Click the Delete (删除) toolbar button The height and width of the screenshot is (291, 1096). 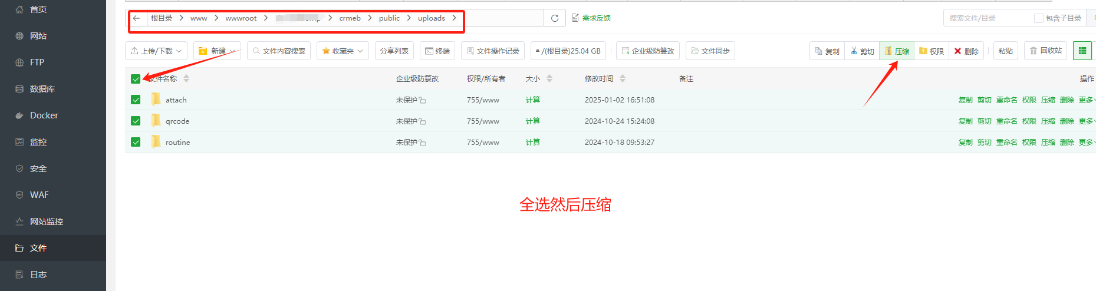pyautogui.click(x=966, y=51)
